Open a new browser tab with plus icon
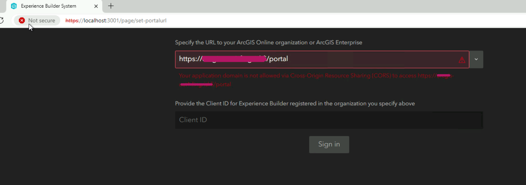Image resolution: width=526 pixels, height=185 pixels. tap(111, 6)
